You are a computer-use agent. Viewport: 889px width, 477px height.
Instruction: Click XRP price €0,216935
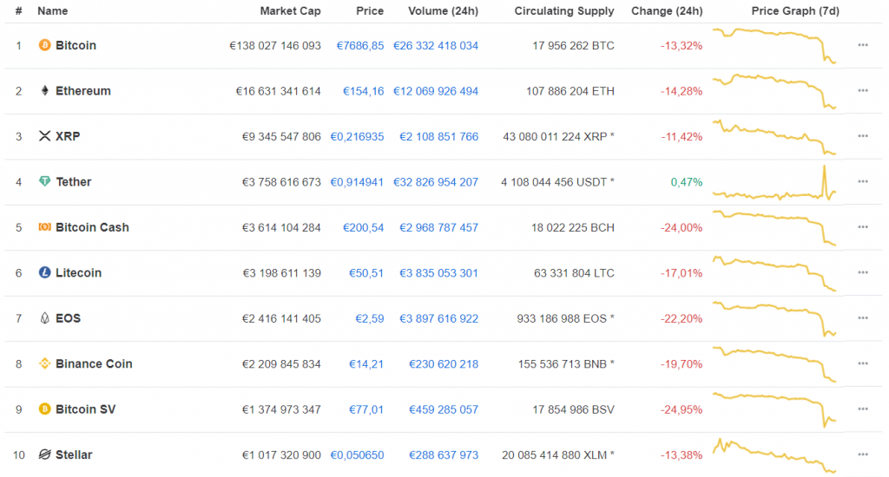(357, 136)
